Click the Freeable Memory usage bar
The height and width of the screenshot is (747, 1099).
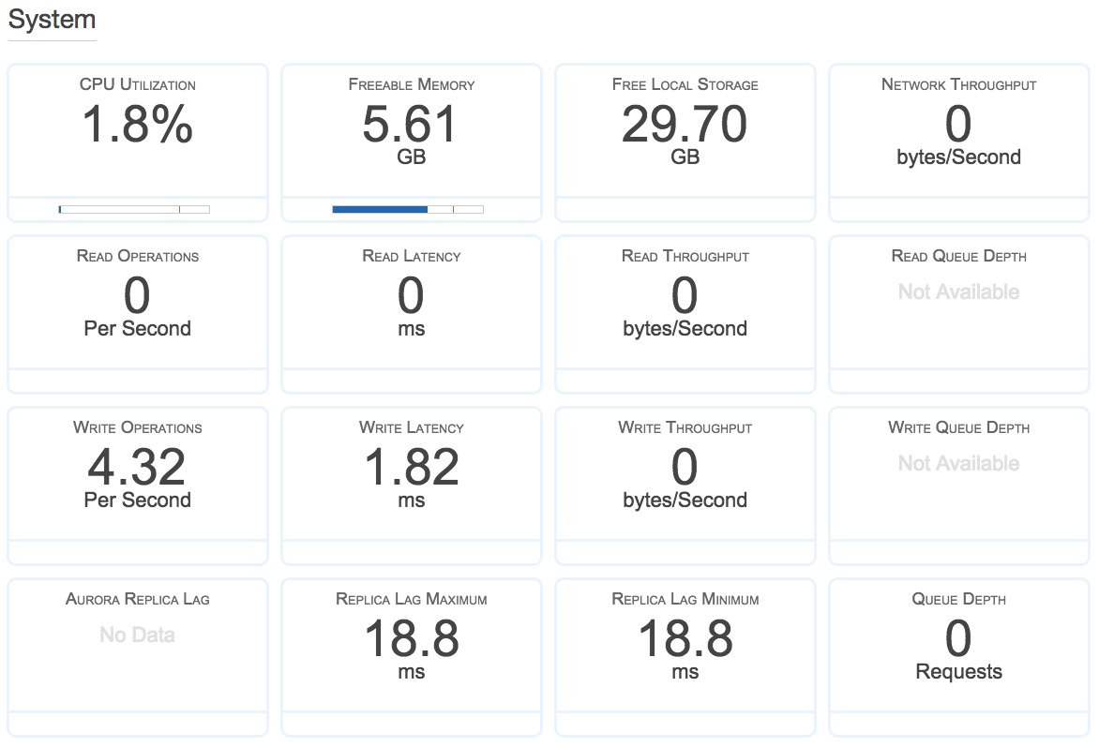point(408,209)
